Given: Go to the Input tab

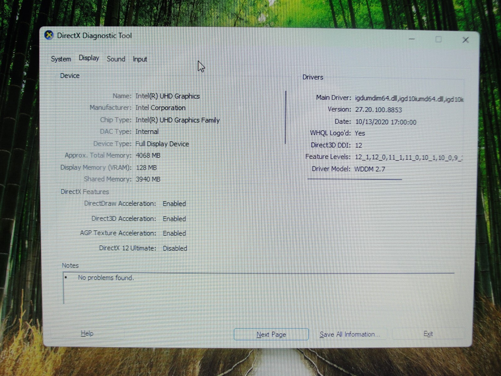Looking at the screenshot, I should [x=140, y=59].
